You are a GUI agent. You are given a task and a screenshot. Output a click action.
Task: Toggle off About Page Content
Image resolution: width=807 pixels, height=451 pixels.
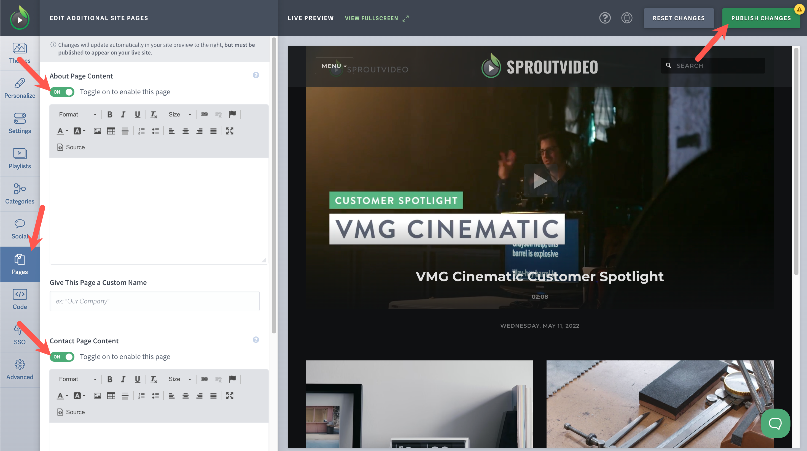[62, 92]
